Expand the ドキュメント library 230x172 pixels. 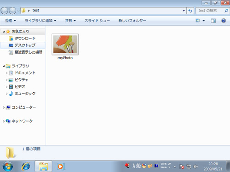tap(6, 73)
